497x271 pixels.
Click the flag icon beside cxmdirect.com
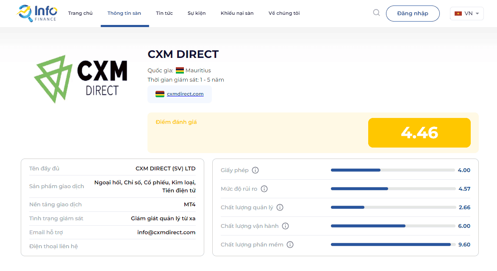pos(160,94)
